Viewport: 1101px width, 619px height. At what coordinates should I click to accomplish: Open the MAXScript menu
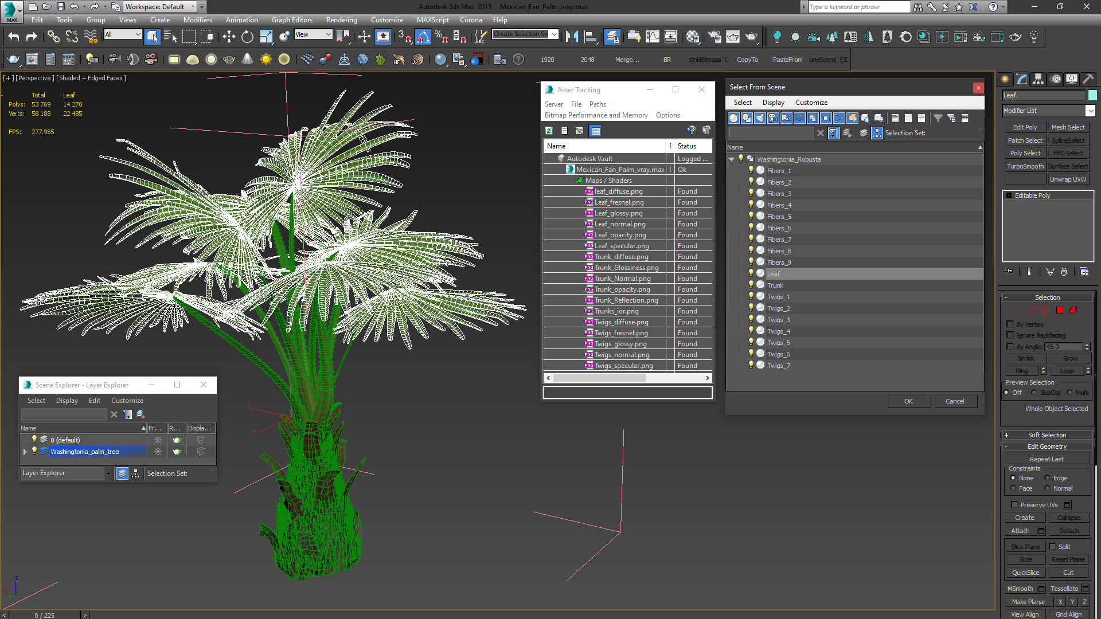pos(432,20)
